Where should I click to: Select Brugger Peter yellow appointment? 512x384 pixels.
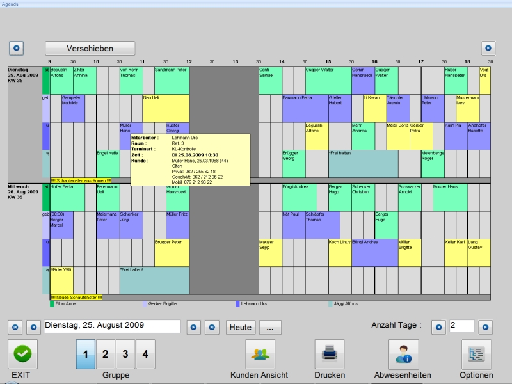172,253
